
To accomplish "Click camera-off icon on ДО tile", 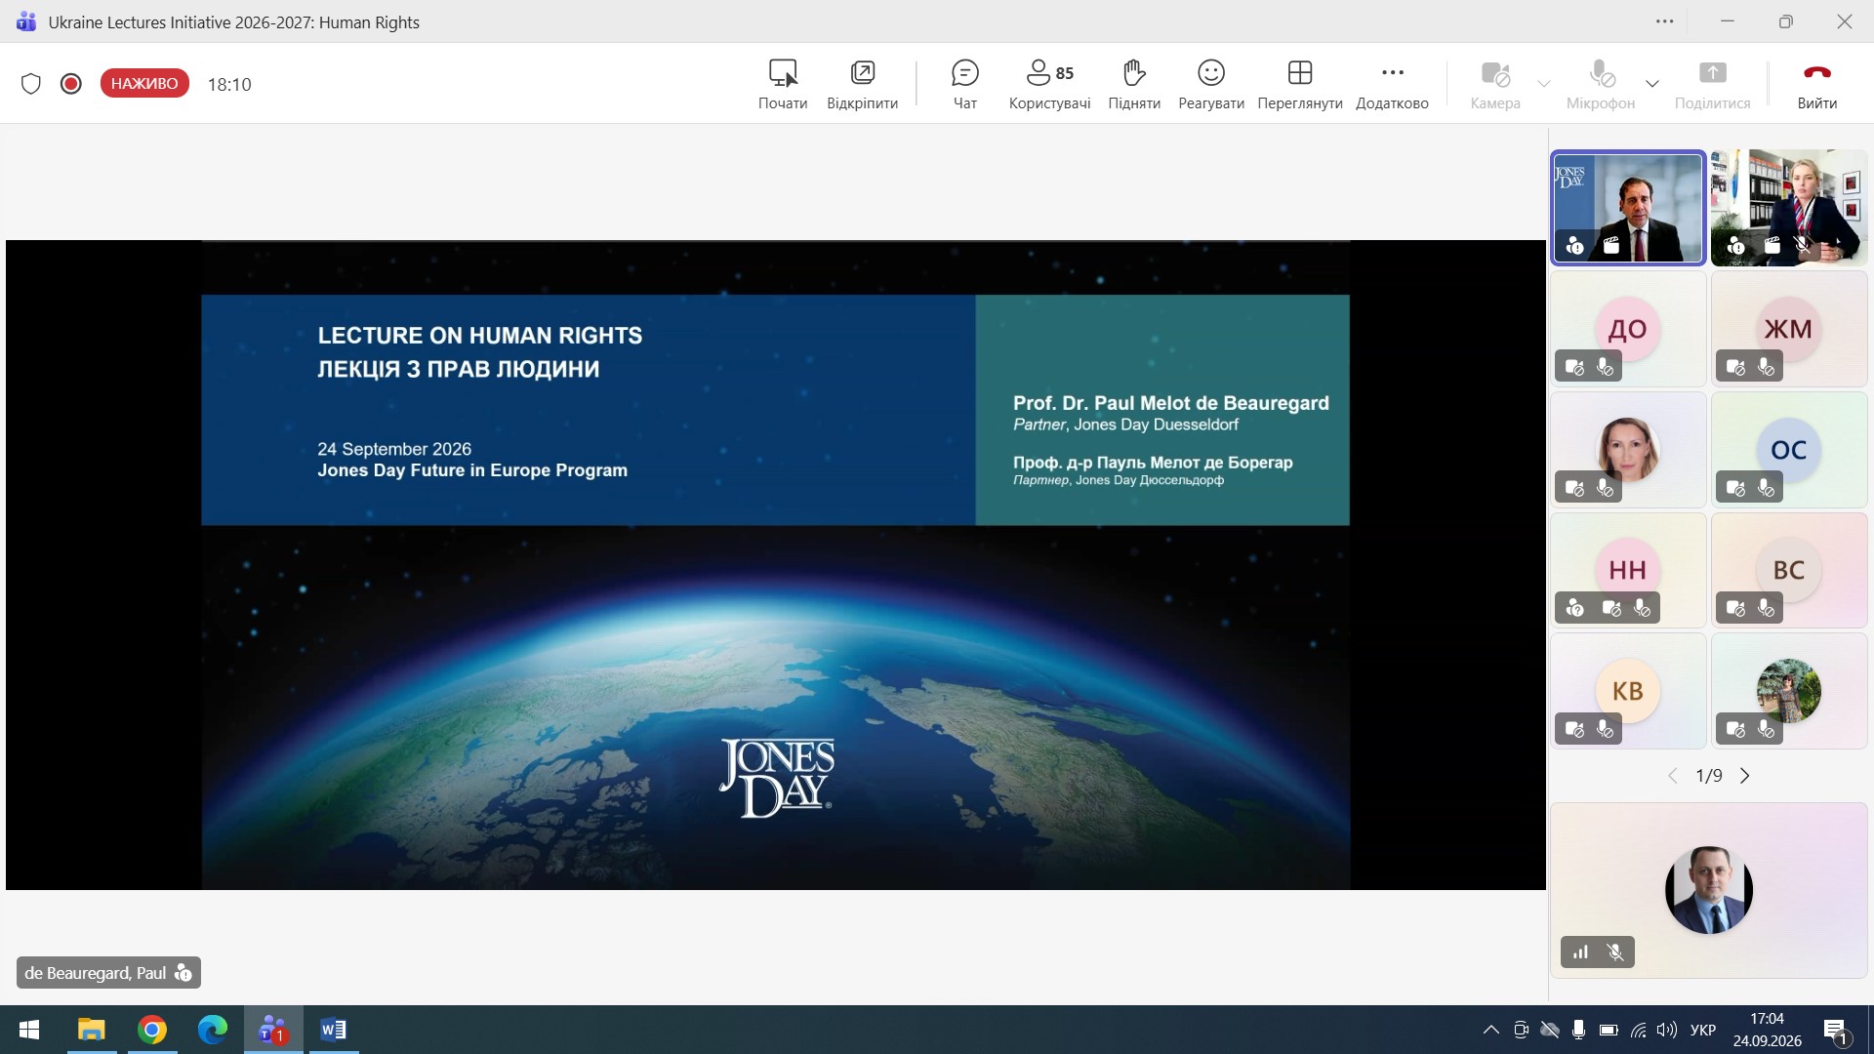I will tap(1574, 367).
